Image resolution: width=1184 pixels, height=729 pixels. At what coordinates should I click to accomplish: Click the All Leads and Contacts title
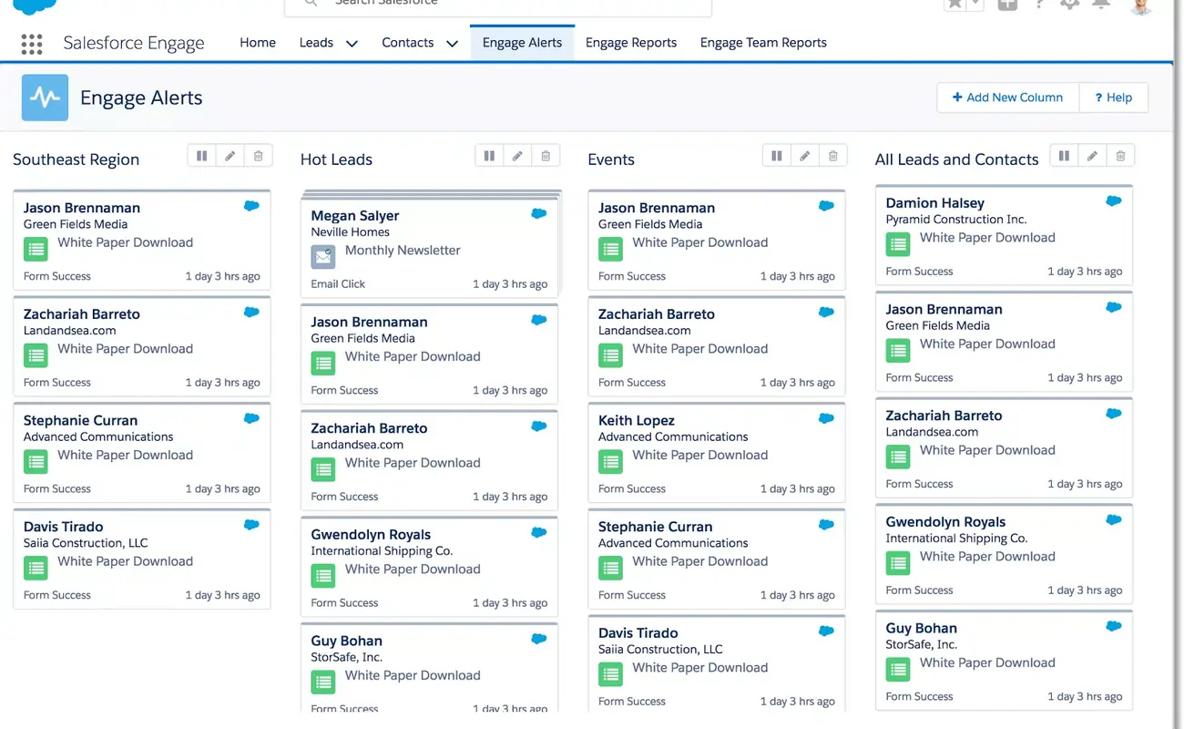click(x=956, y=159)
